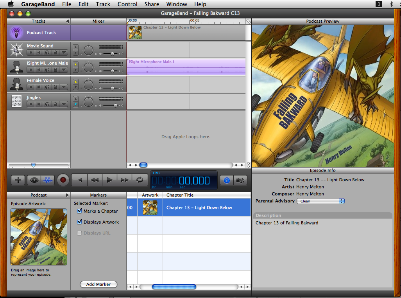Enable ducking up arrow on Female Voice track
The height and width of the screenshot is (298, 401).
(75, 81)
